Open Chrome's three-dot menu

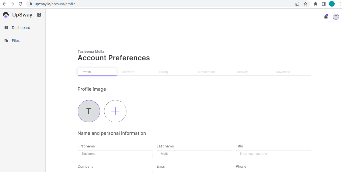(340, 4)
